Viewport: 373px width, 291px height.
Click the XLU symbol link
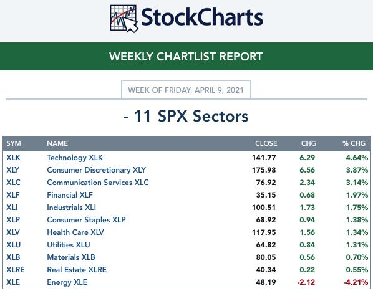(x=13, y=245)
